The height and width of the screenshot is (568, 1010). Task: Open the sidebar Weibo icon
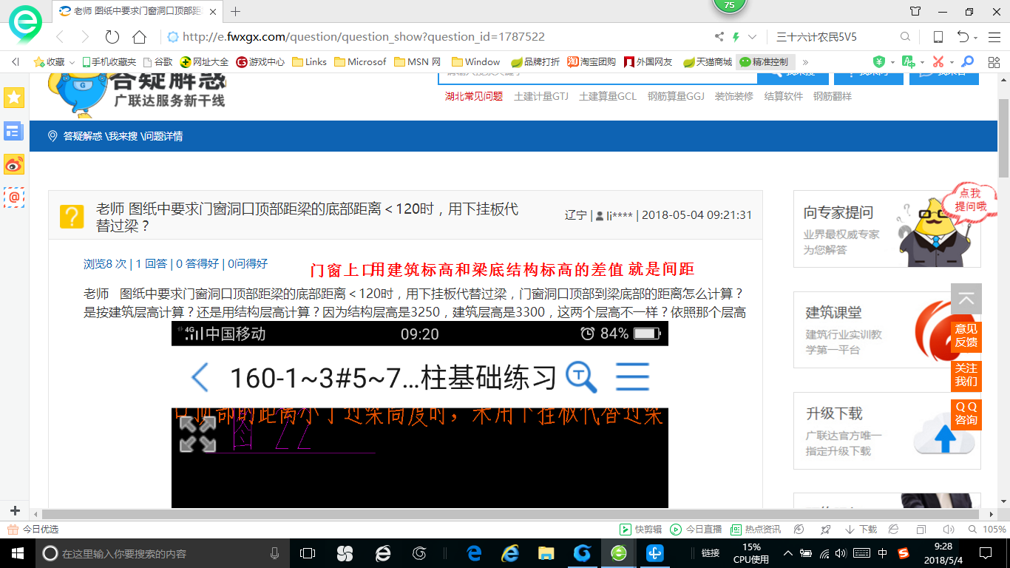click(14, 164)
